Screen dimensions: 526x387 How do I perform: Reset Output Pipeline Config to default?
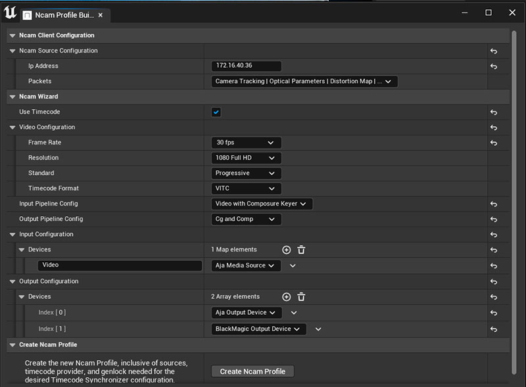pyautogui.click(x=494, y=219)
